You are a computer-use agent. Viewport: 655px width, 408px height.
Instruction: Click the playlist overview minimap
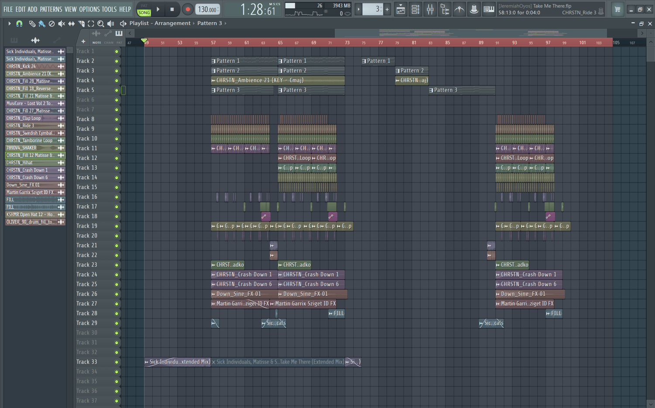471,33
